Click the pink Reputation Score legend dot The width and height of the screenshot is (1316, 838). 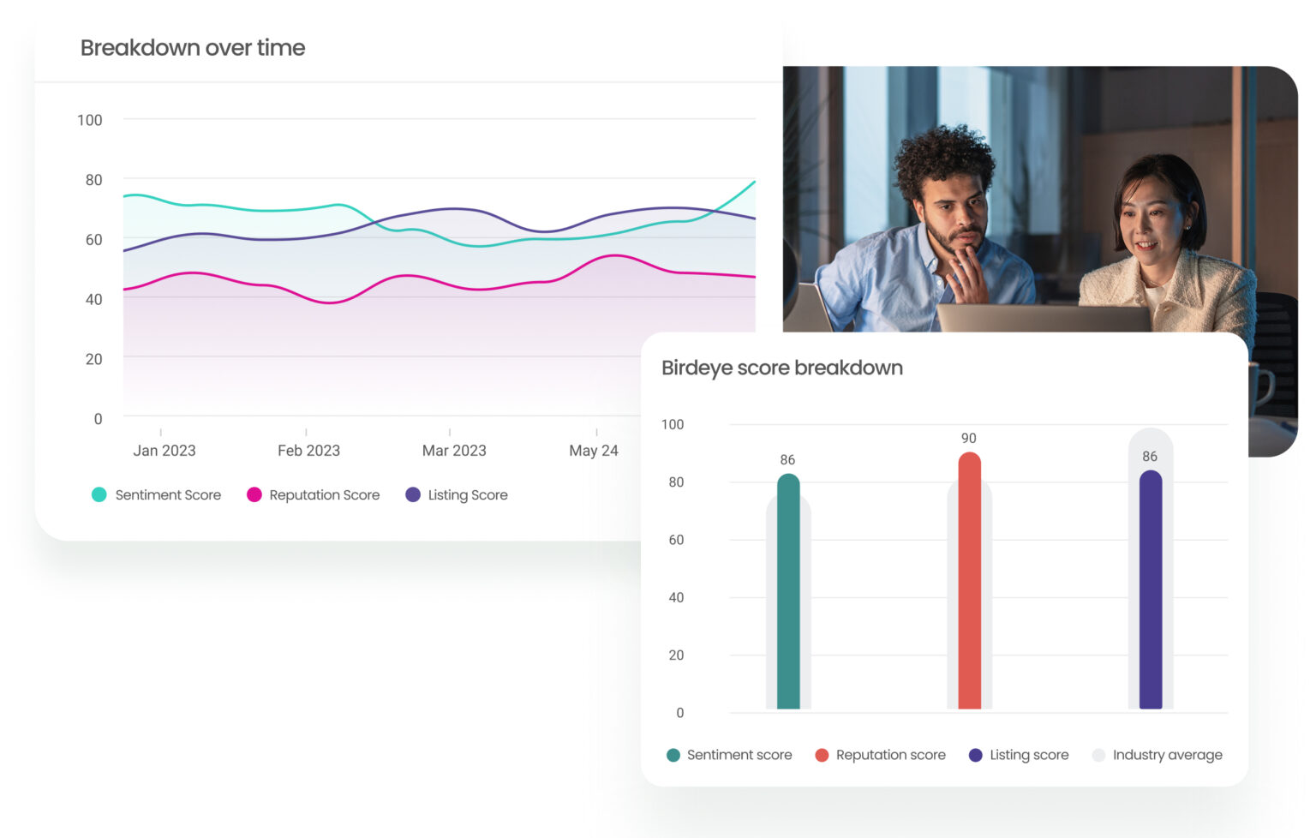(253, 494)
